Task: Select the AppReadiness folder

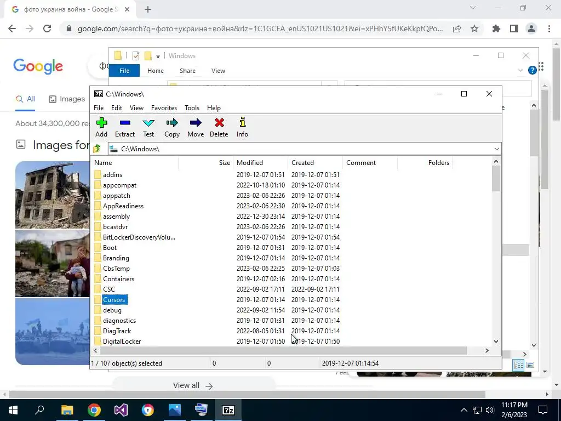Action: (x=123, y=206)
